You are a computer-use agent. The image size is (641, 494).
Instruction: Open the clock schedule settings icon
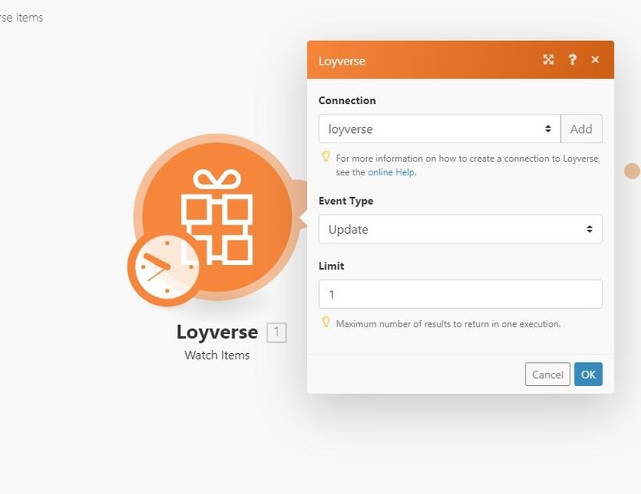(163, 269)
